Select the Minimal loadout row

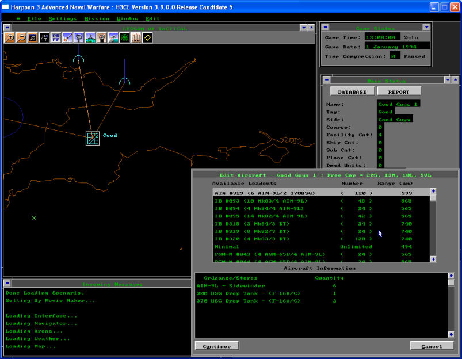(x=321, y=246)
